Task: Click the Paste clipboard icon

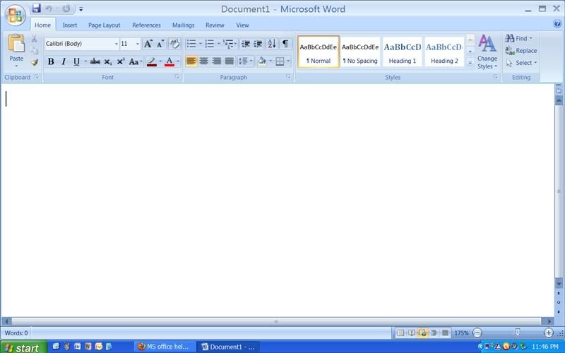Action: pos(16,44)
